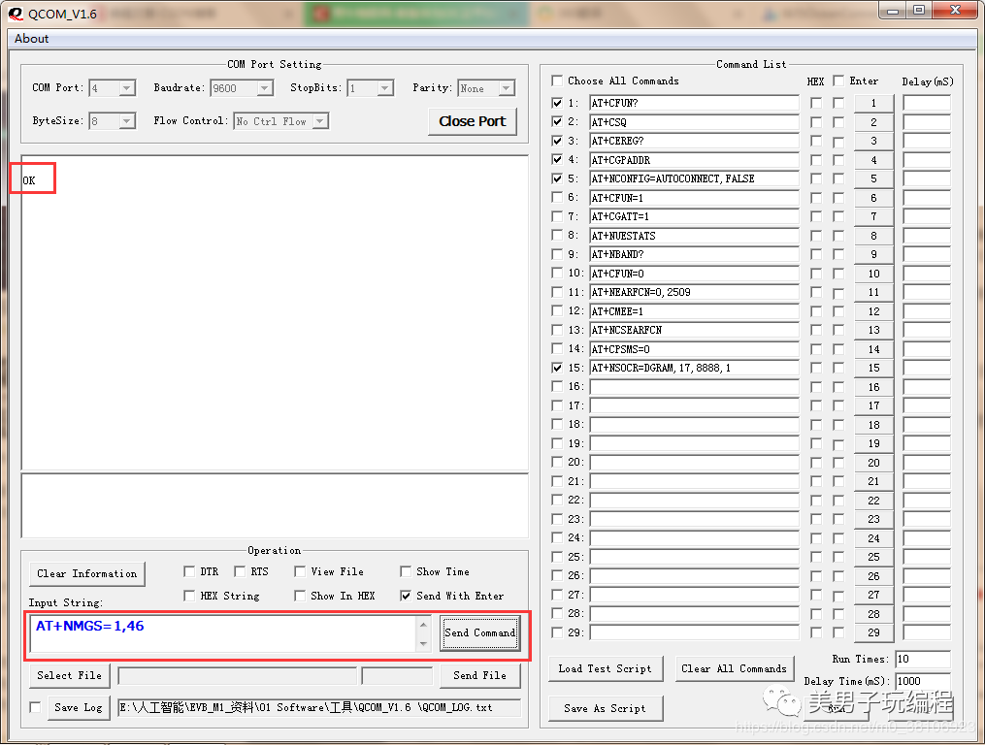Click numbered send button 4

[x=873, y=160]
